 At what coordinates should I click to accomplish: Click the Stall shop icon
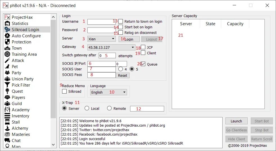(x=7, y=122)
